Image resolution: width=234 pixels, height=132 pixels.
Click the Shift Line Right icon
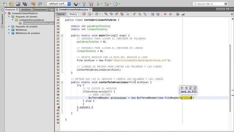(158, 14)
